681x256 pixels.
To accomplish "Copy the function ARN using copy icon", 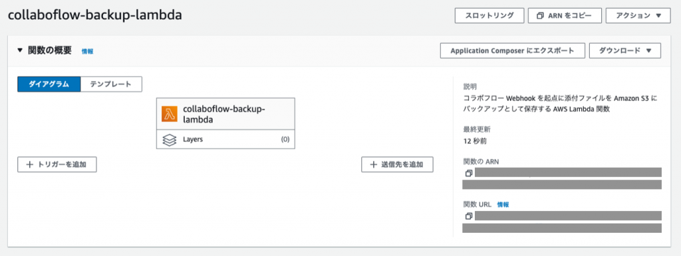I will point(468,173).
